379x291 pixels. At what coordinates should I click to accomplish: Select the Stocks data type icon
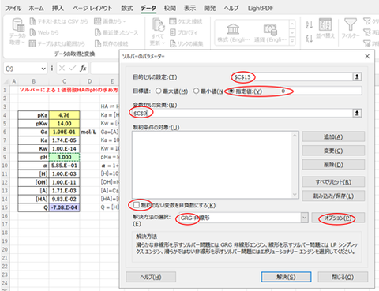[x=233, y=29]
